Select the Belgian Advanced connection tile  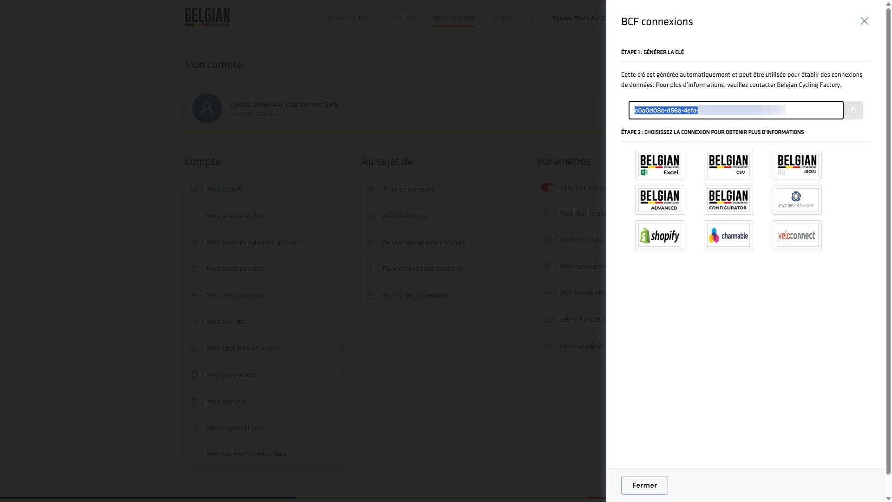click(x=659, y=200)
